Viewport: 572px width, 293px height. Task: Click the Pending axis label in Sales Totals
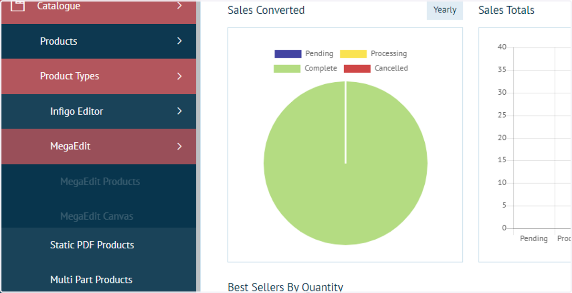tap(533, 238)
